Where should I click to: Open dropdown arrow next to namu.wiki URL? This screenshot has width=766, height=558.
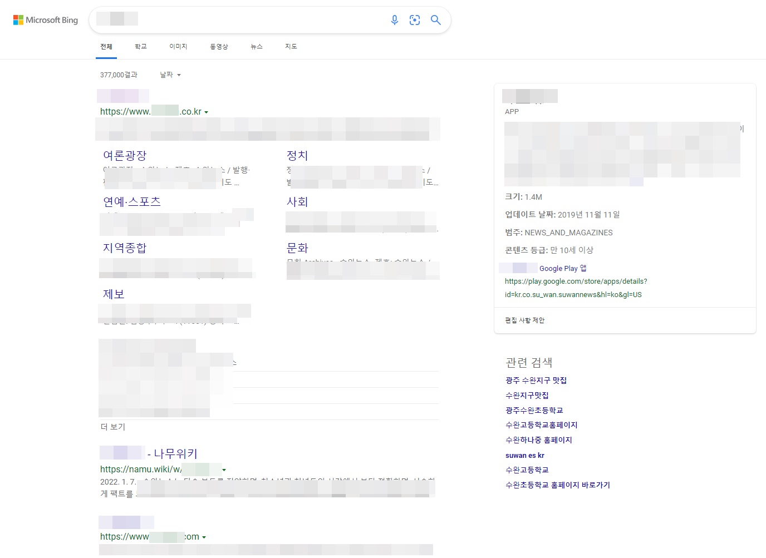224,470
